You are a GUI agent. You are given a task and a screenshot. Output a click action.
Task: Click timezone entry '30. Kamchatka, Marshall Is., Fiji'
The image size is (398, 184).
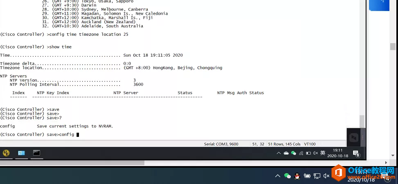97,18
